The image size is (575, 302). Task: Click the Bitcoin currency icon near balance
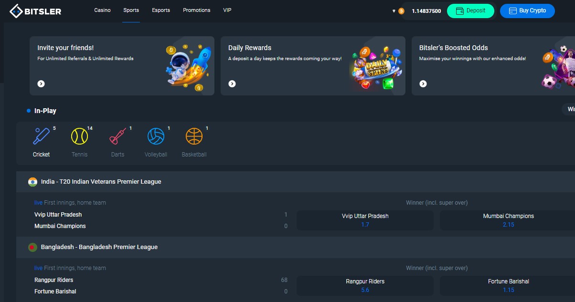pos(401,11)
